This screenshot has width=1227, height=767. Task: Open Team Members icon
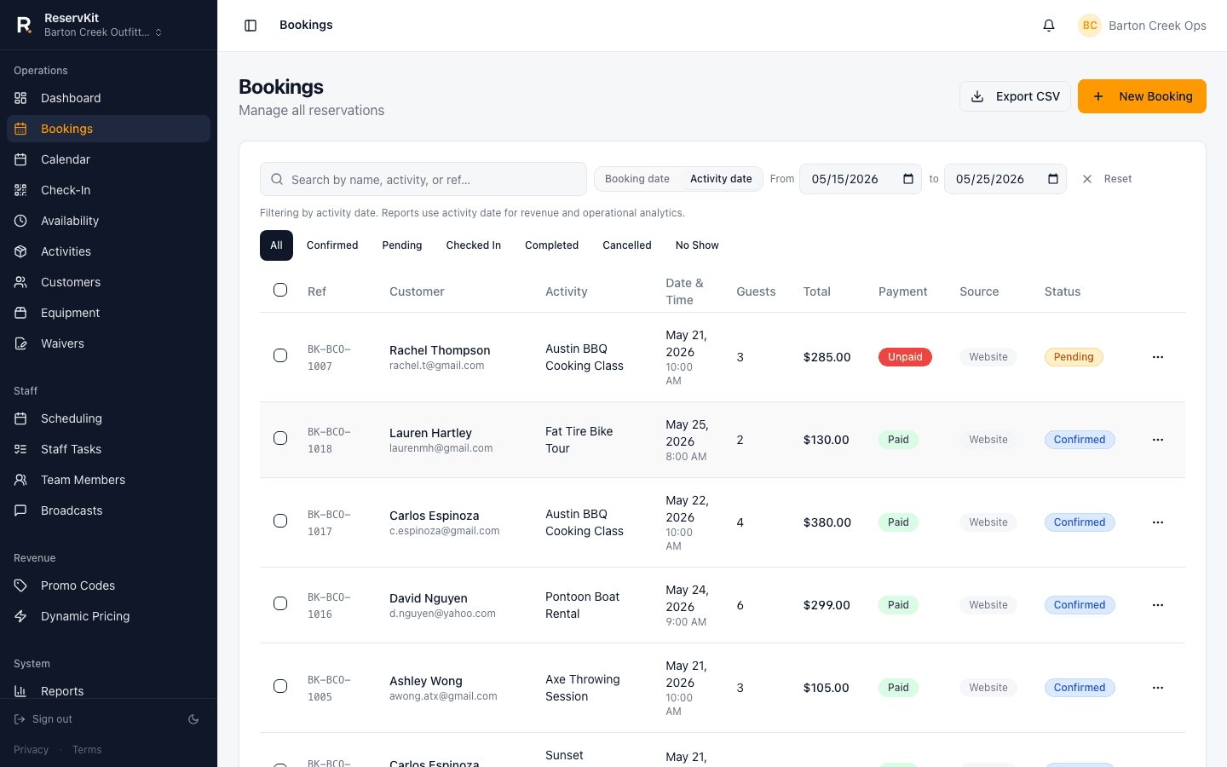click(x=20, y=480)
